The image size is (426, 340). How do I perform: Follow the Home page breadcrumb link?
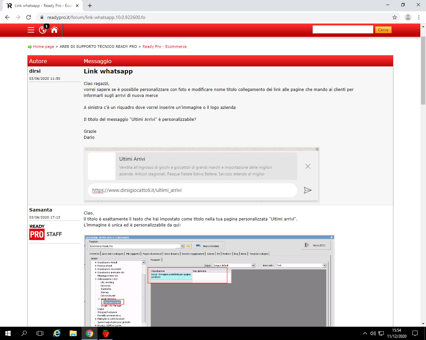[44, 46]
